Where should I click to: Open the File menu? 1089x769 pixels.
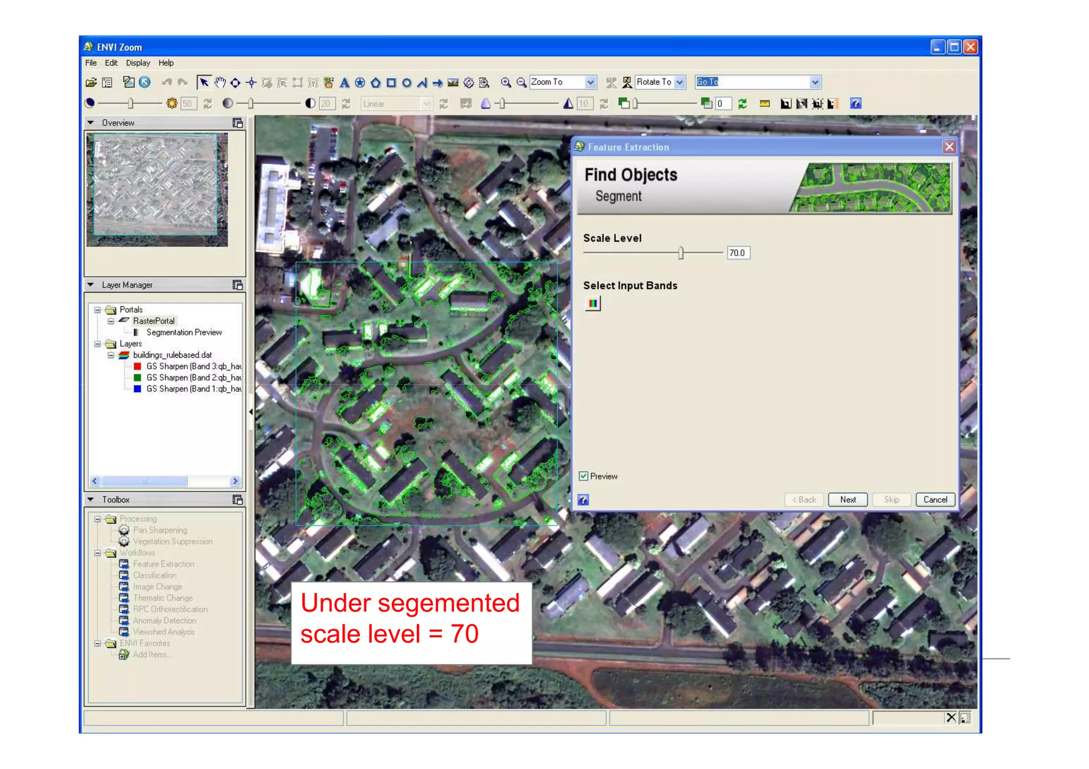pyautogui.click(x=91, y=63)
